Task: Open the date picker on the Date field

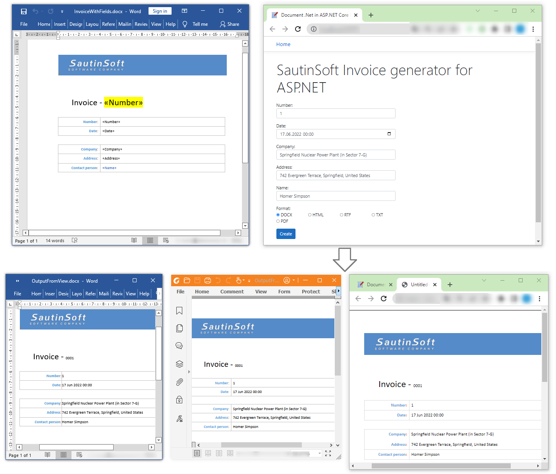Action: [x=389, y=134]
